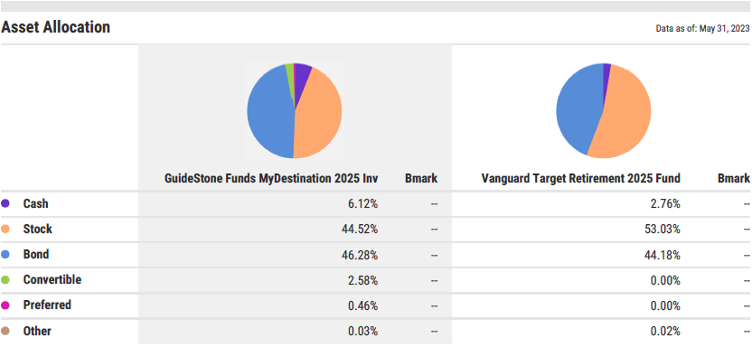752x347 pixels.
Task: Click the Stock row label
Action: tap(37, 230)
